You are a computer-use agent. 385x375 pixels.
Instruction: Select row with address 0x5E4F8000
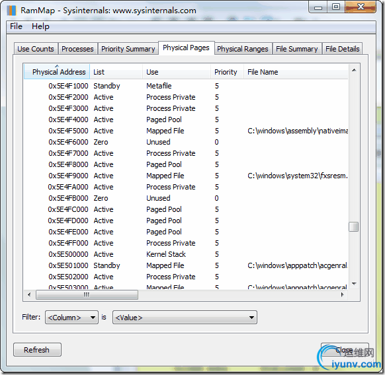point(186,164)
